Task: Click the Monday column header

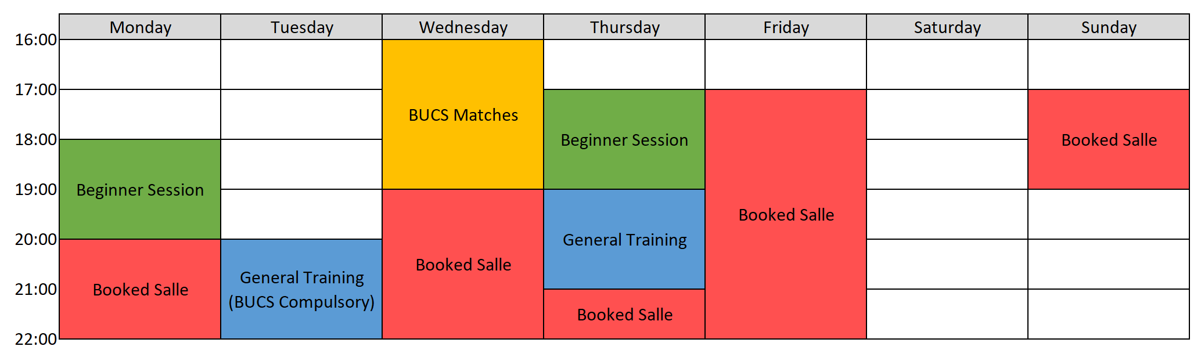Action: pos(140,27)
